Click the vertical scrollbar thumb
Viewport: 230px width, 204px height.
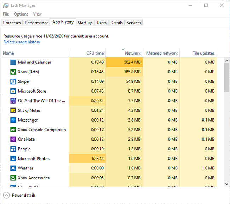226,78
